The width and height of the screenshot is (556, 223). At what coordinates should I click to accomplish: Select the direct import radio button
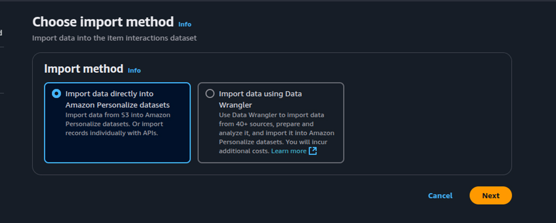pos(56,93)
